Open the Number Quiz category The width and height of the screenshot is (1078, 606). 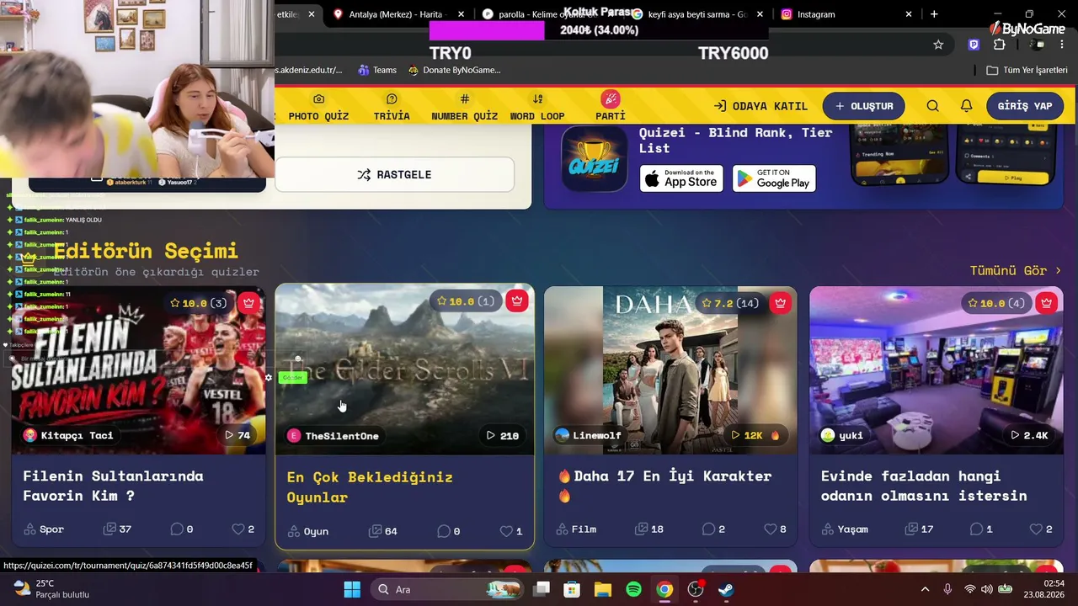[x=464, y=107]
